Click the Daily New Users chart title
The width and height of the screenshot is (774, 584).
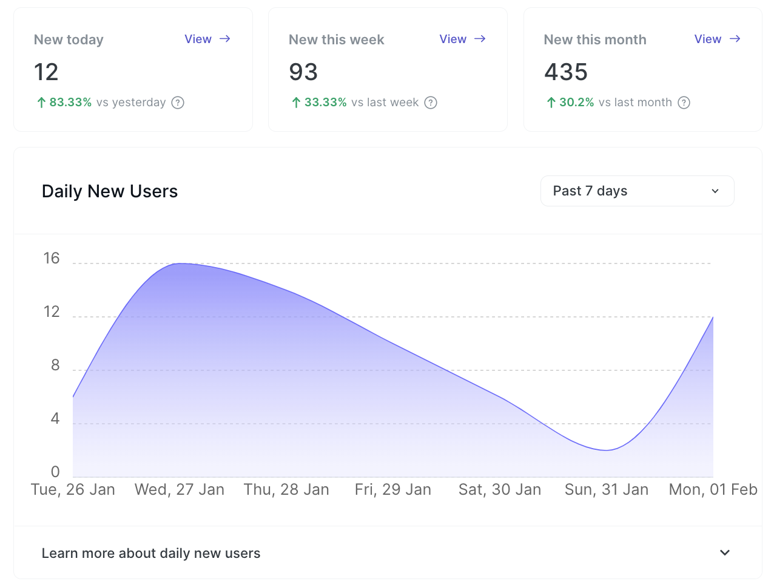pos(110,191)
